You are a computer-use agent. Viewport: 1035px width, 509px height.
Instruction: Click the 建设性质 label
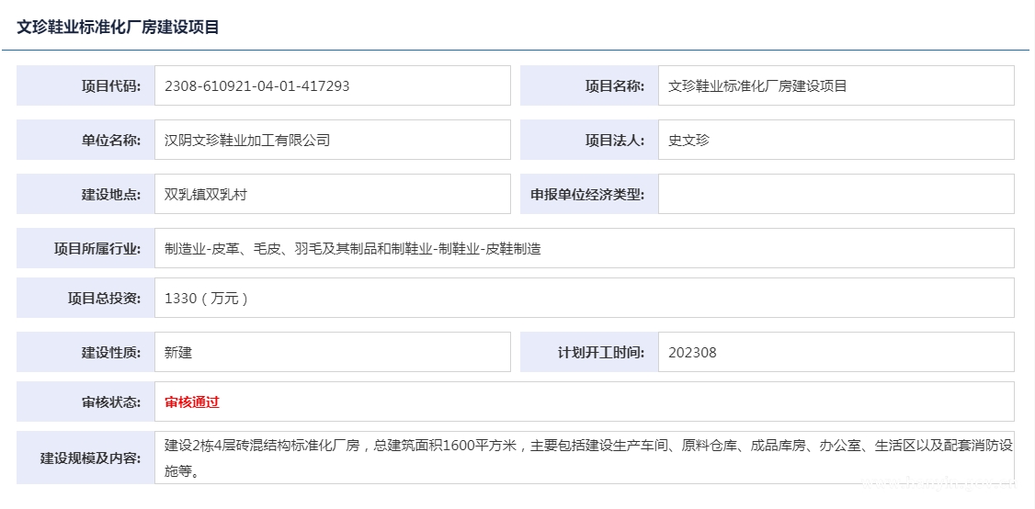point(111,352)
